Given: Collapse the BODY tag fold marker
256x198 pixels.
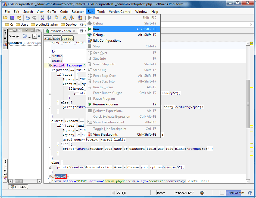Looking at the screenshot, I should (50, 61).
